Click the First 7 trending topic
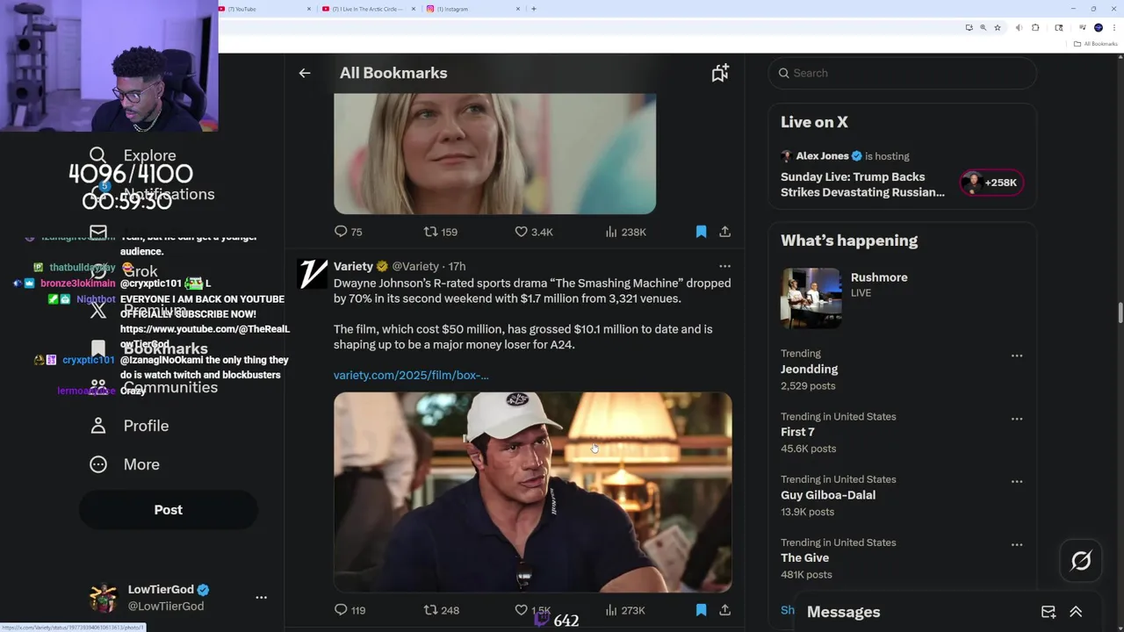 pos(797,432)
